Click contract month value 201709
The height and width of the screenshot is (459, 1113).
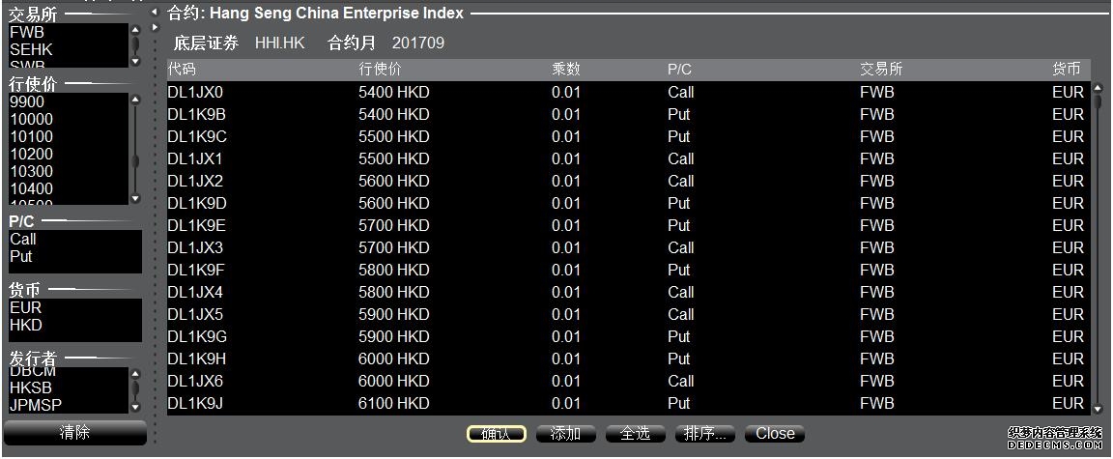[x=418, y=43]
